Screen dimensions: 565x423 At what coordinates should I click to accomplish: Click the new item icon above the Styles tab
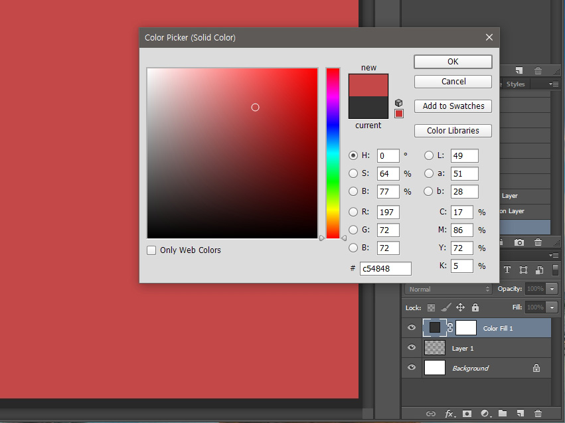coord(519,70)
